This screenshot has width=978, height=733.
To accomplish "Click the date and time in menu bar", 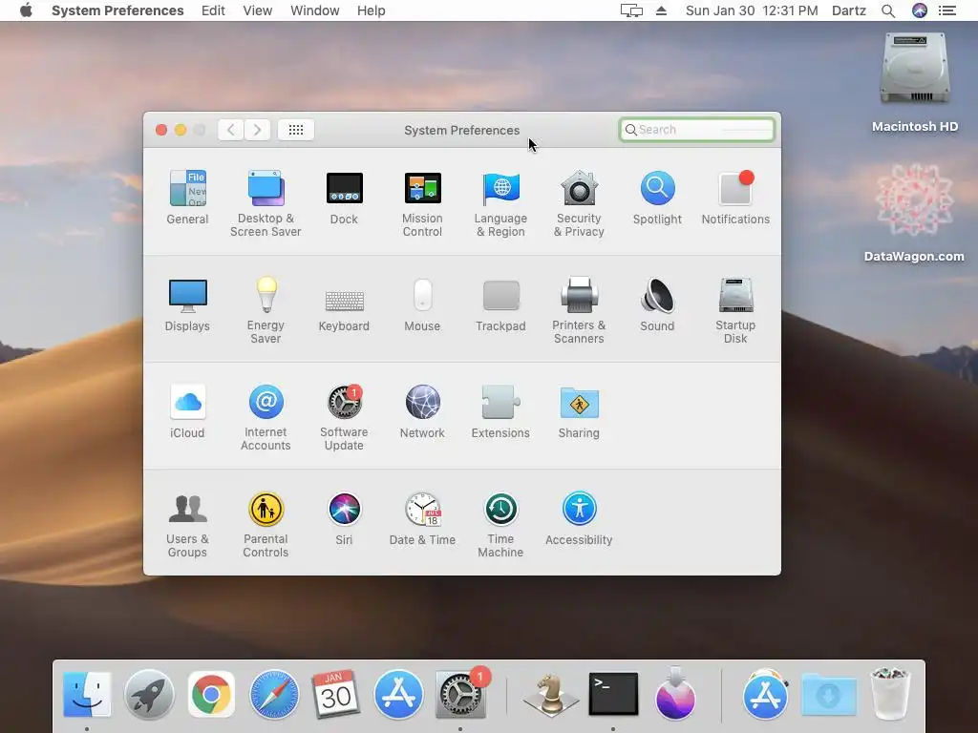I will coord(752,10).
